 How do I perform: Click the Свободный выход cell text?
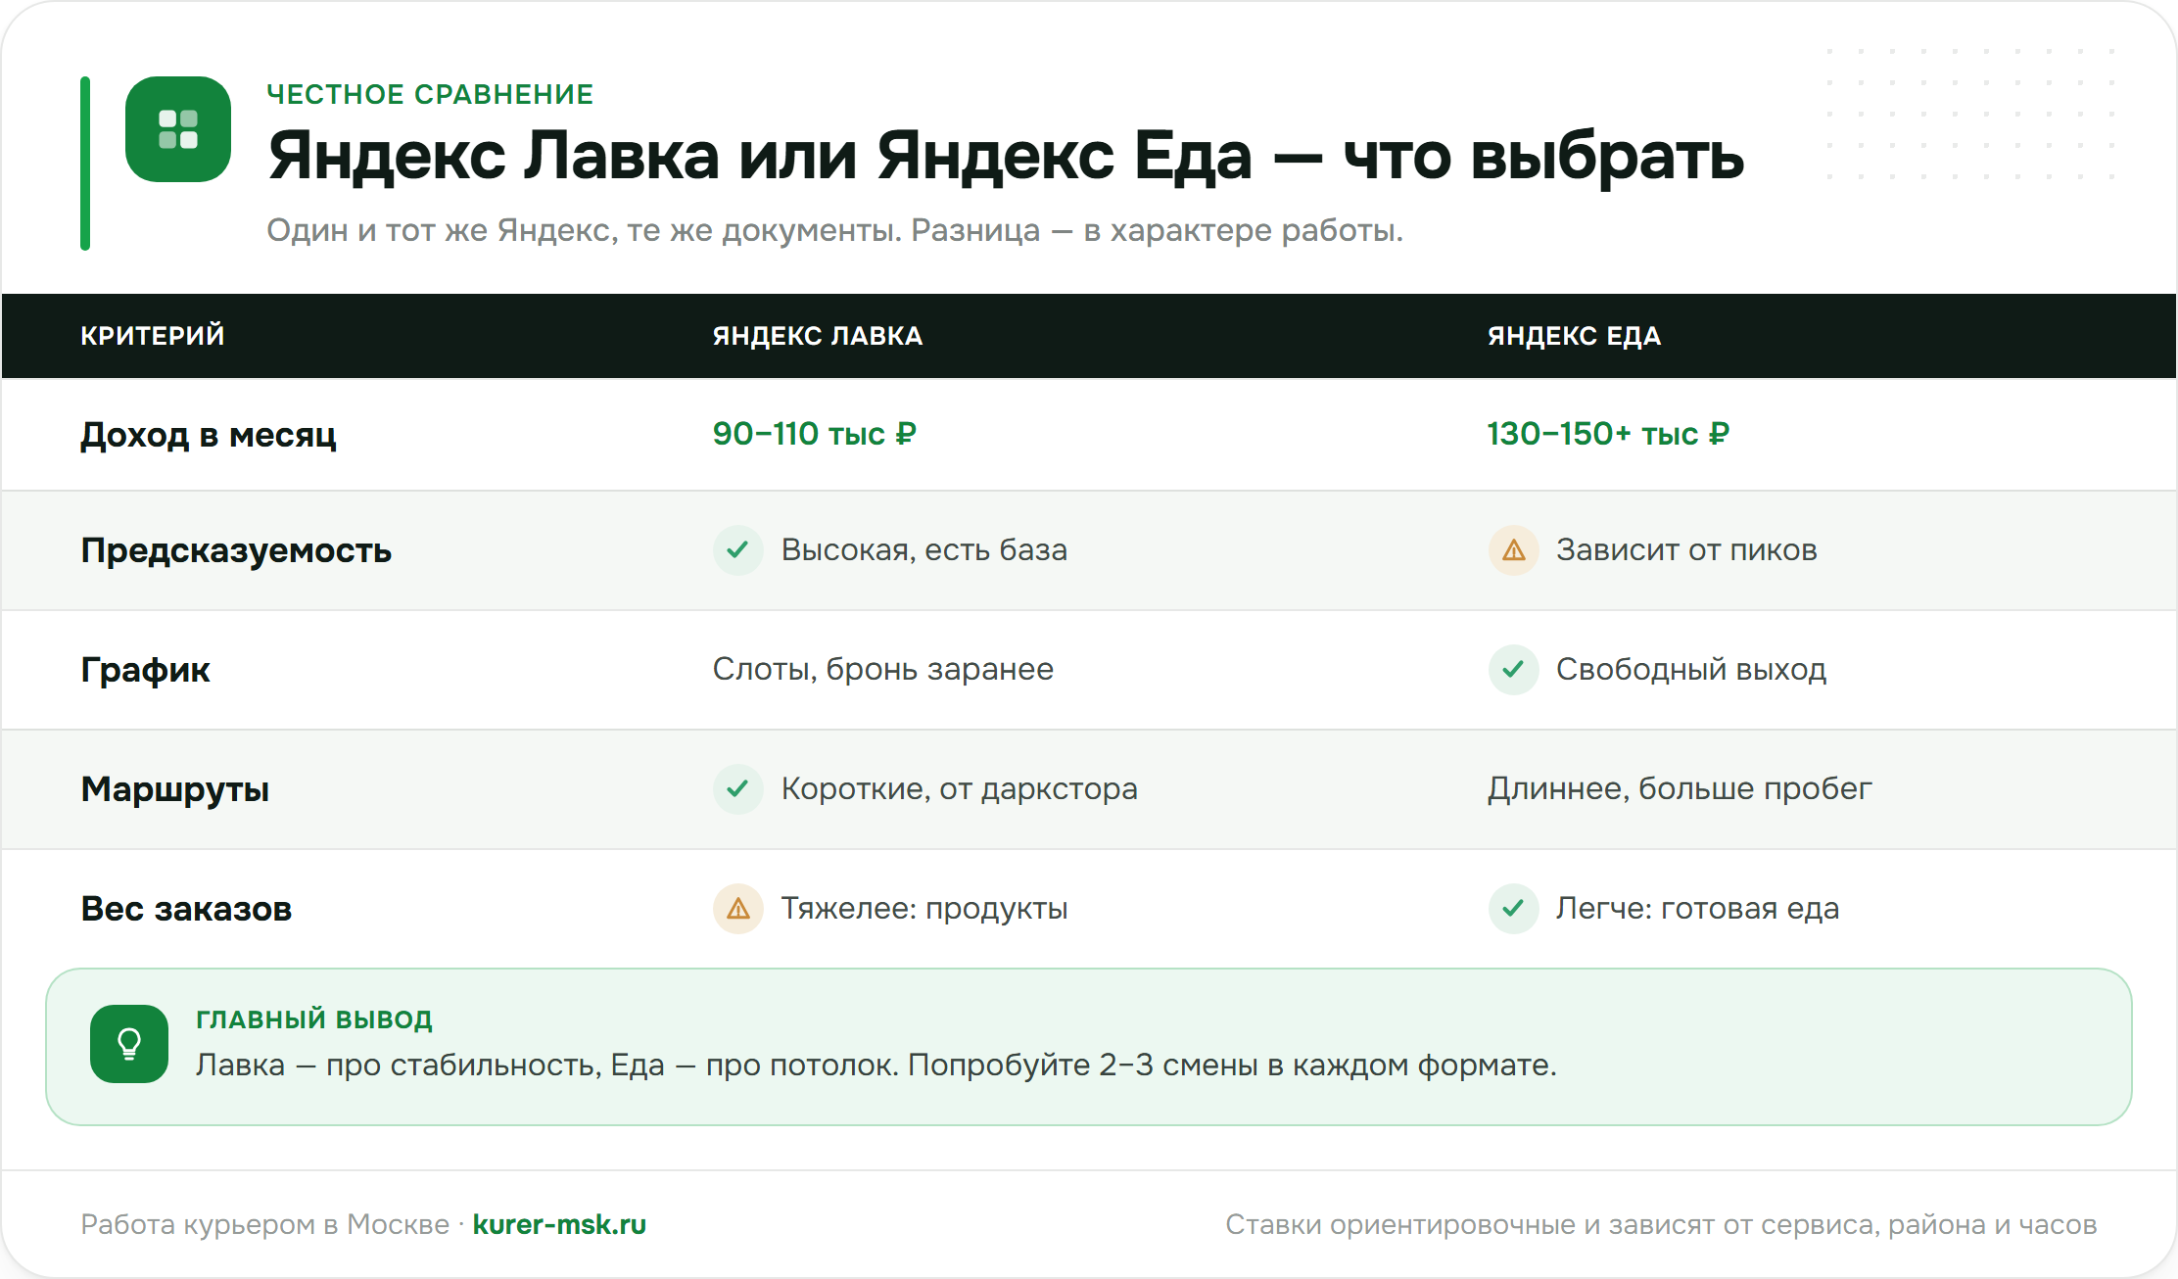(1691, 669)
